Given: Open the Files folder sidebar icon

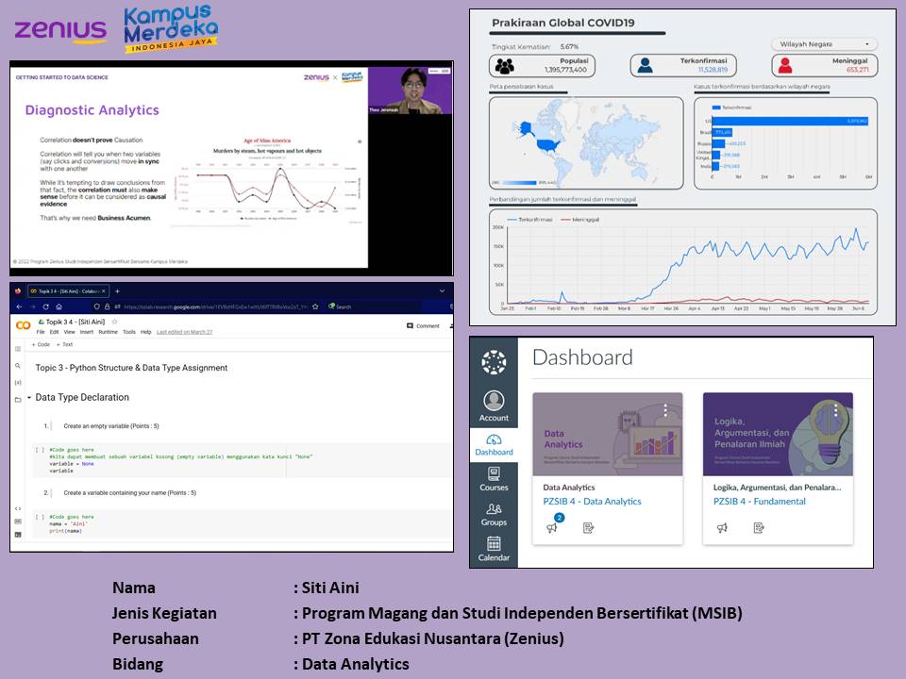Looking at the screenshot, I should coord(18,400).
